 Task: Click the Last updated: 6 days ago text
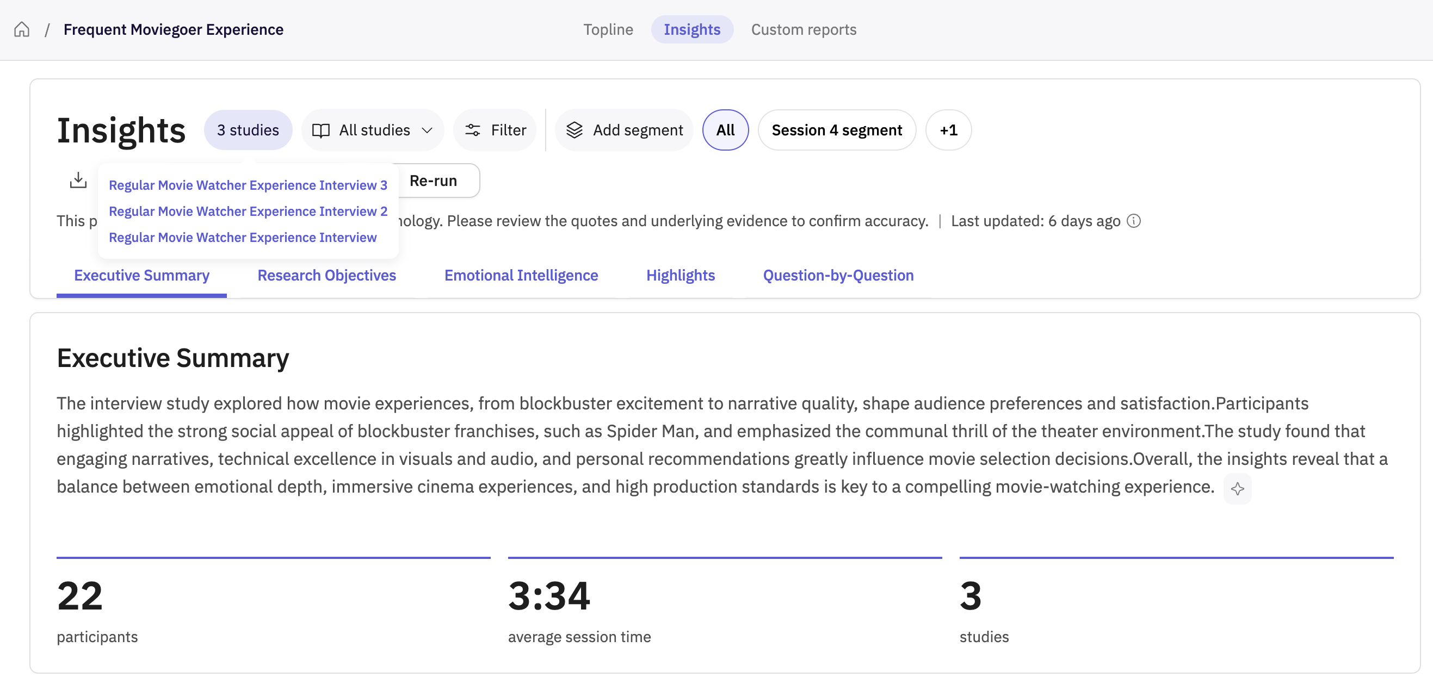click(x=1035, y=221)
